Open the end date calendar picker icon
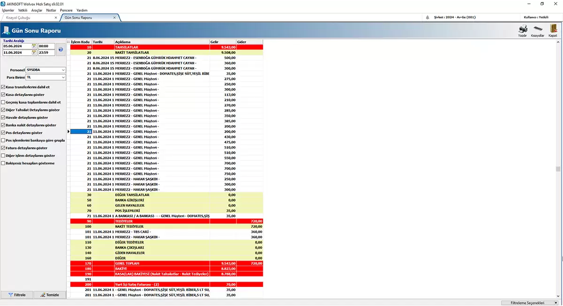563x306 pixels. click(x=34, y=53)
